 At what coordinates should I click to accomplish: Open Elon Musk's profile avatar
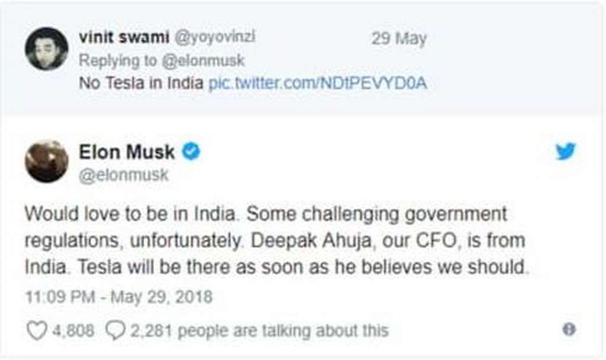click(x=46, y=161)
